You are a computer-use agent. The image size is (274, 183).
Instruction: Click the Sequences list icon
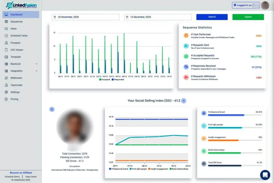pos(6,21)
